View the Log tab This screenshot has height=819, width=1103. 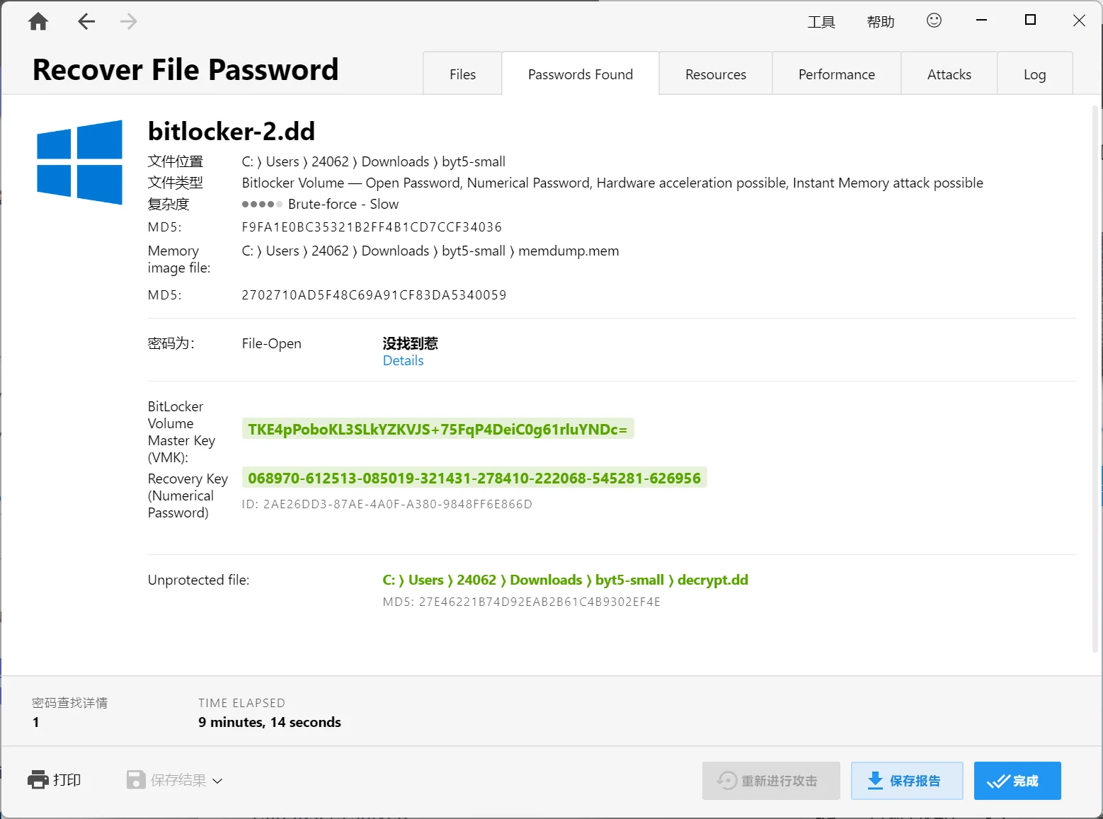1035,74
